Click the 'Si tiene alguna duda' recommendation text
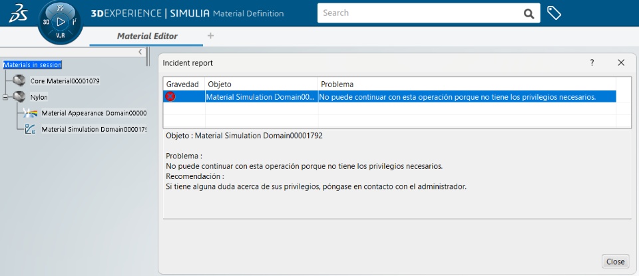 316,187
